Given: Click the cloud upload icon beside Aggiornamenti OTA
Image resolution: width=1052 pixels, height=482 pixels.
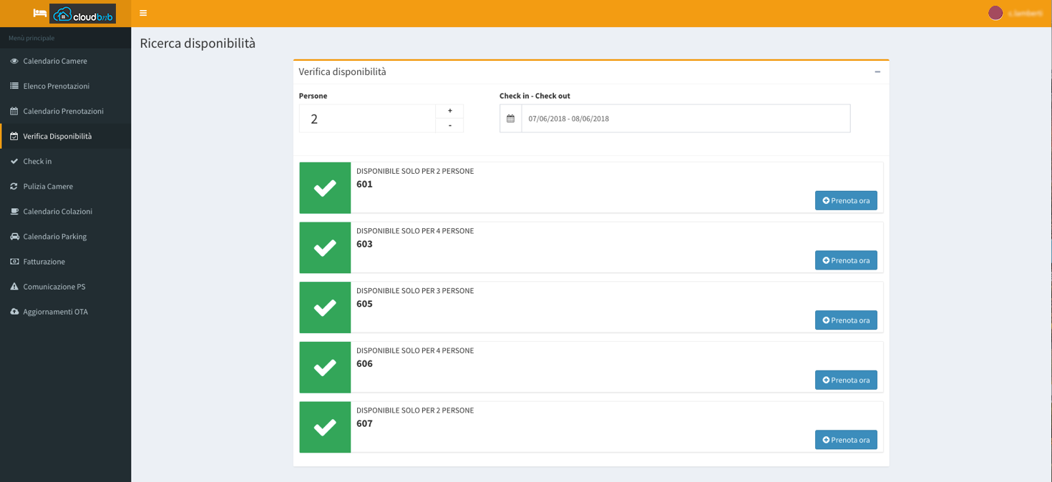Looking at the screenshot, I should coord(14,311).
